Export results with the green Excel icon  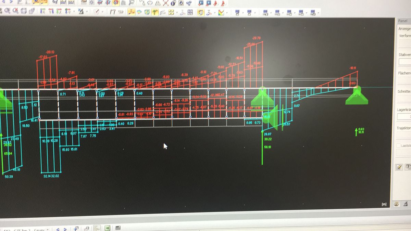[107, 228]
